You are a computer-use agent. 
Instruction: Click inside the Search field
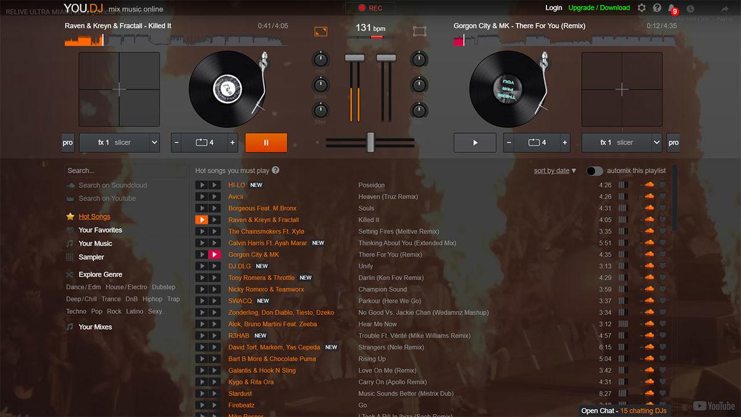(x=124, y=171)
